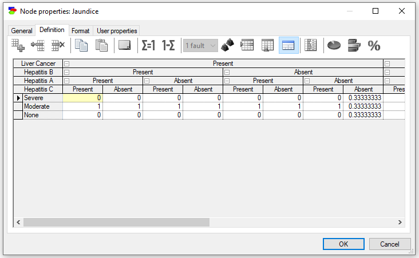Viewport: 419px width, 258px height.
Task: Click the Hepatitis A parent header
Action: tap(38, 81)
